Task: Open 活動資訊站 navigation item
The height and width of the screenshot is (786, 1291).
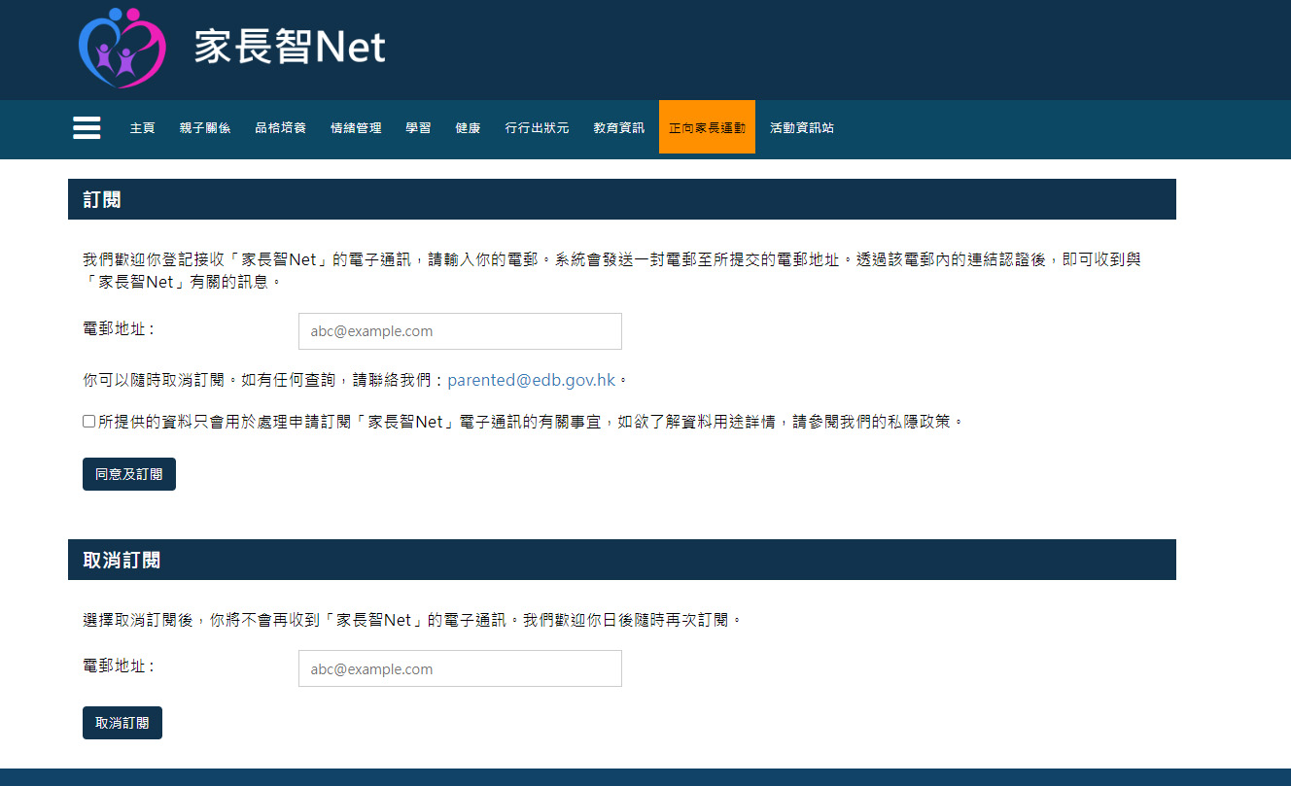Action: pyautogui.click(x=802, y=128)
